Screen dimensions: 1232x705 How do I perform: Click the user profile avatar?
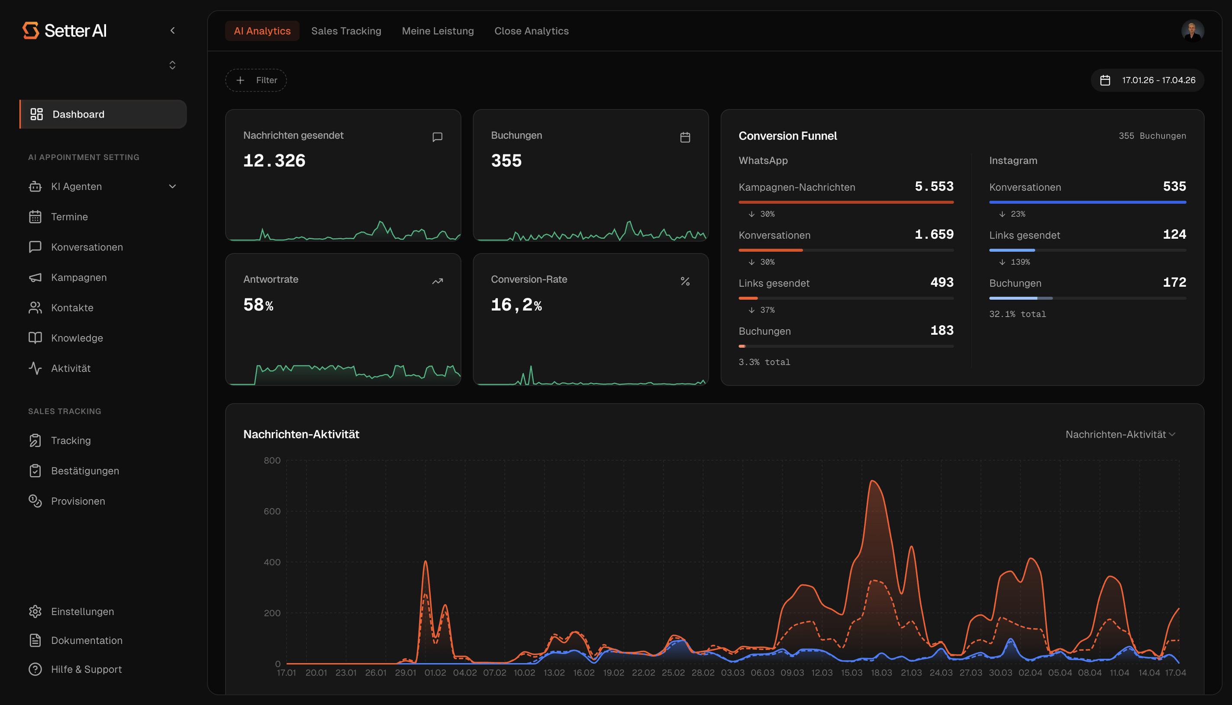click(1192, 31)
